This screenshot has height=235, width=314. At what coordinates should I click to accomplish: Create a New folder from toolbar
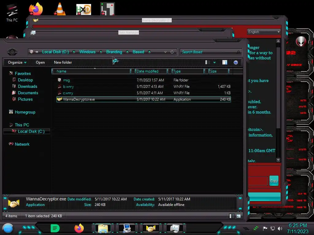(x=63, y=62)
